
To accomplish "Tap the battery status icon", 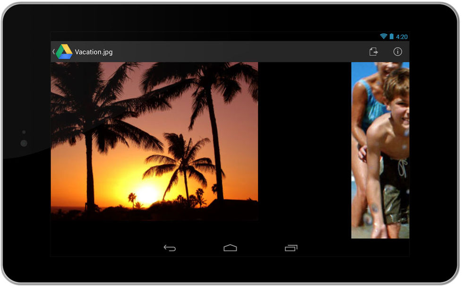I will tap(391, 36).
